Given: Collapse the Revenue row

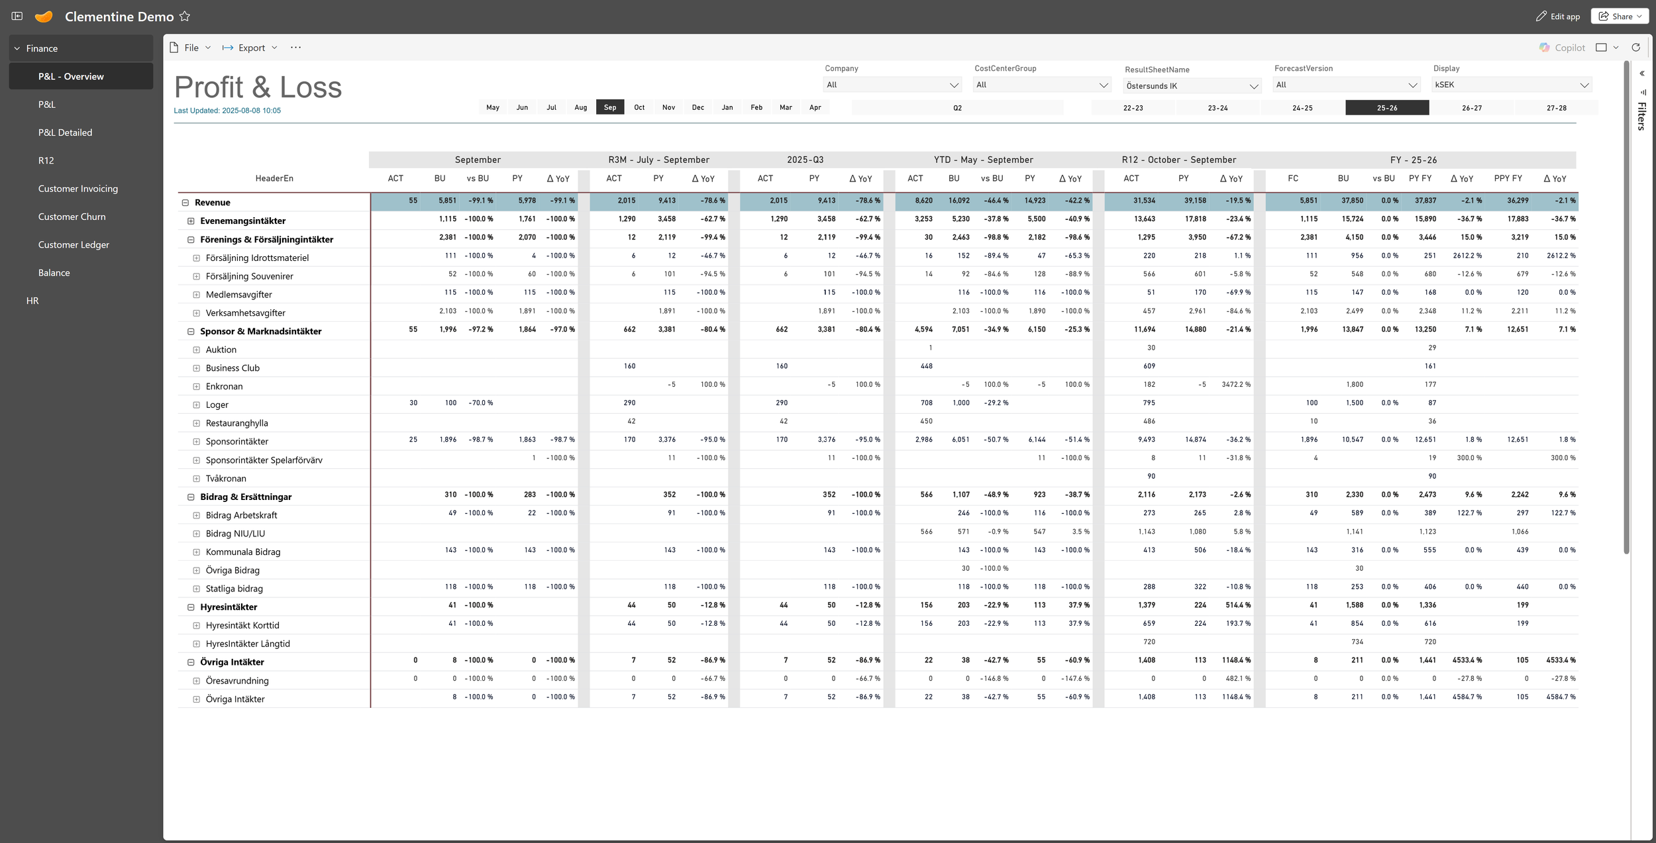Looking at the screenshot, I should [x=185, y=203].
